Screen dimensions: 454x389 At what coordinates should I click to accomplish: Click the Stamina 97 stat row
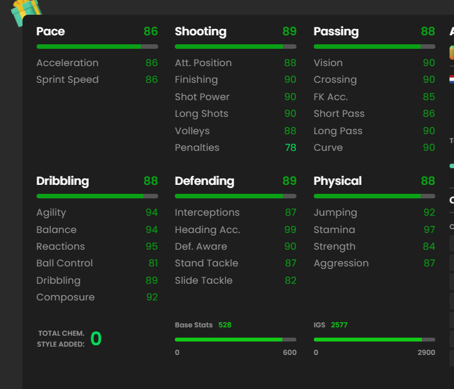pos(374,230)
